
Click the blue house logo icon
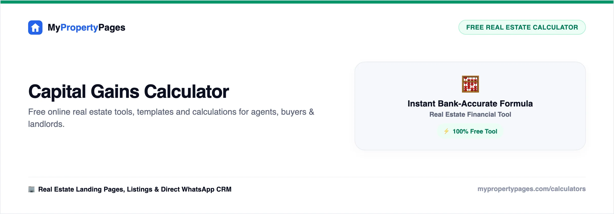pos(35,28)
